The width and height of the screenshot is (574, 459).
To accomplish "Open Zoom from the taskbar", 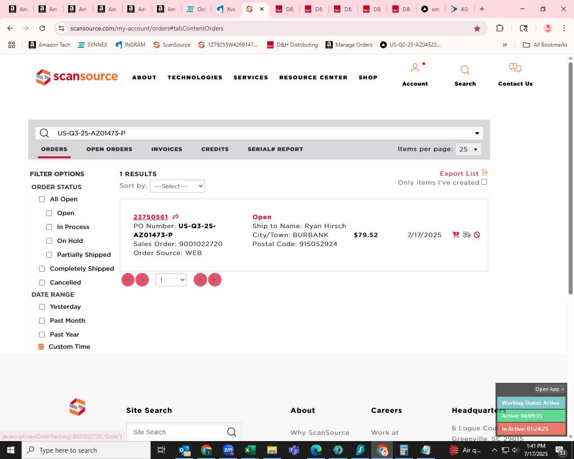I will [x=228, y=450].
